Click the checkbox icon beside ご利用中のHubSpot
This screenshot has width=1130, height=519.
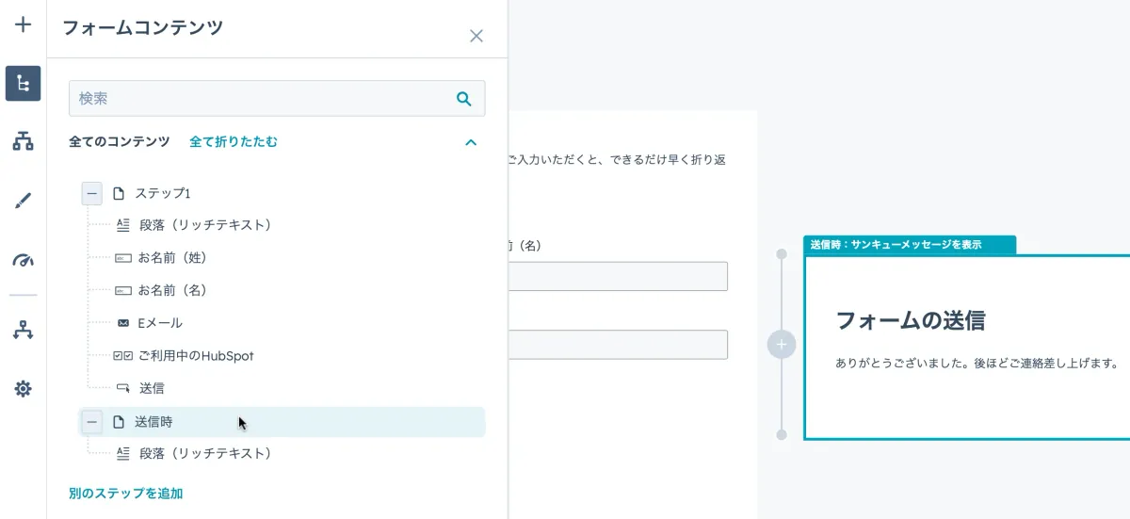(122, 356)
